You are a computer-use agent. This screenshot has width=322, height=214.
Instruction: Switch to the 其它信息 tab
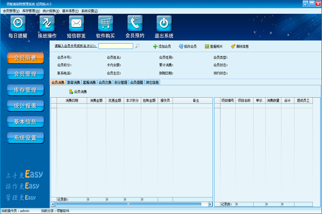(152, 82)
